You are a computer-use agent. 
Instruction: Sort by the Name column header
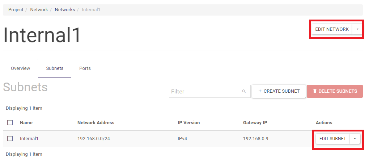[26, 122]
